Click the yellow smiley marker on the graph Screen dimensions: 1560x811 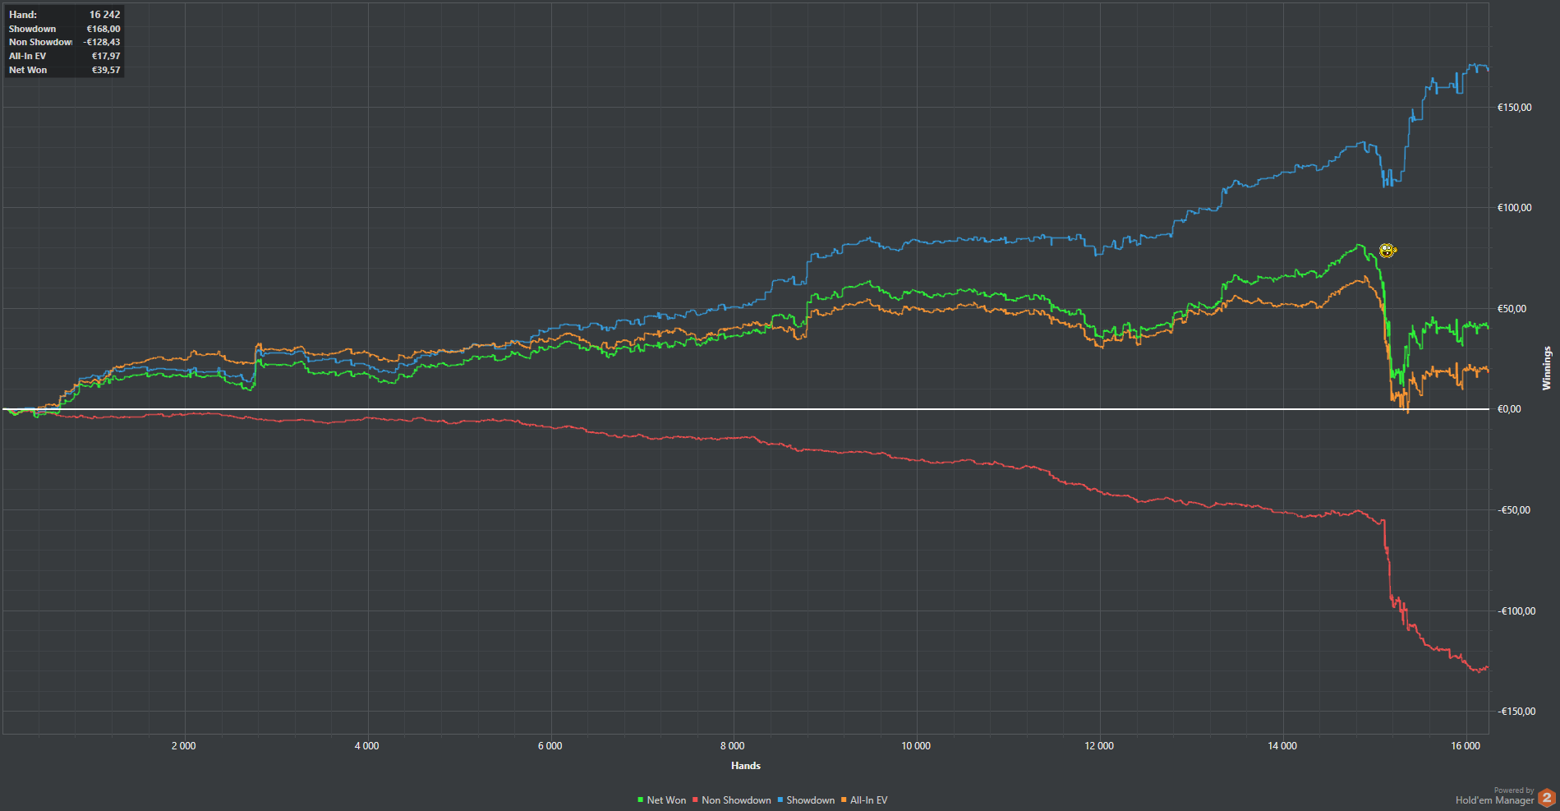click(1387, 251)
